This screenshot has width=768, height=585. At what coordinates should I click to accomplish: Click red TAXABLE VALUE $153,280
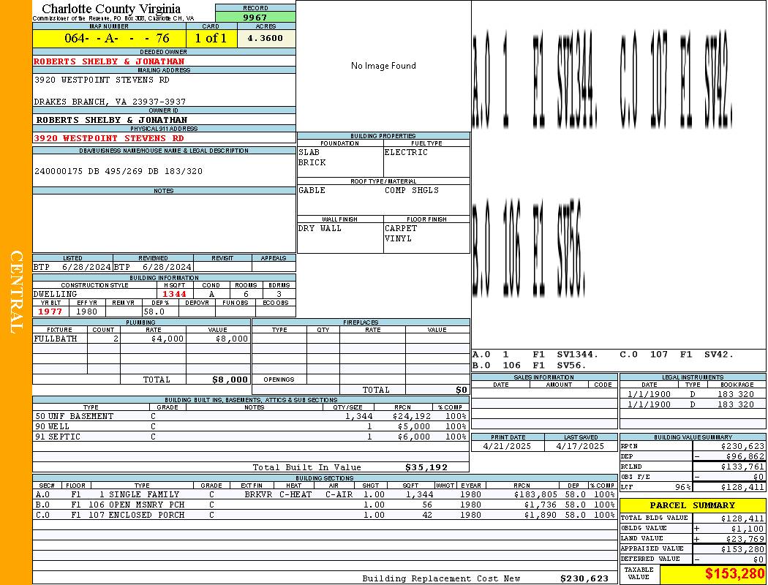coord(735,574)
